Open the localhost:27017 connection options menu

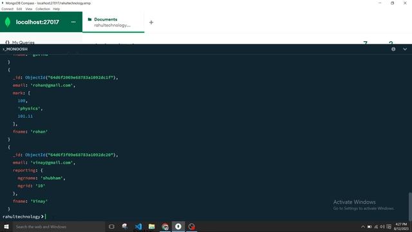click(x=73, y=22)
